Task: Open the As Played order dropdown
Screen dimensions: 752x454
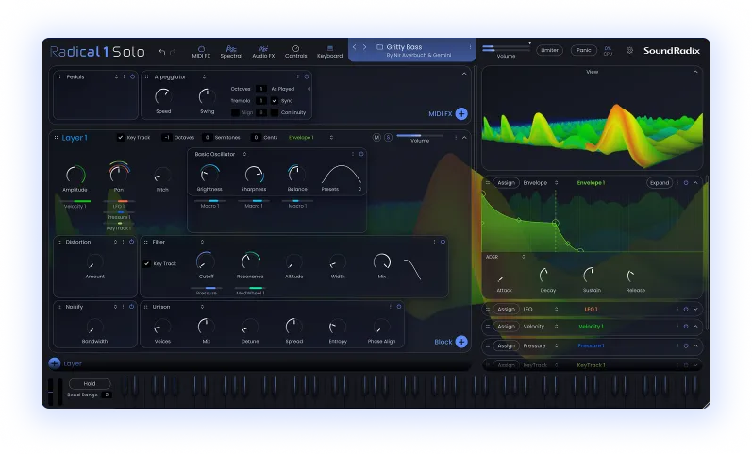Action: click(x=291, y=89)
